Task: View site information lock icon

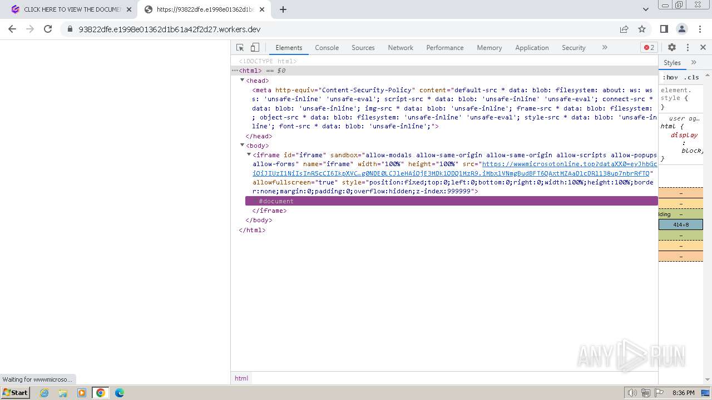Action: click(x=70, y=29)
